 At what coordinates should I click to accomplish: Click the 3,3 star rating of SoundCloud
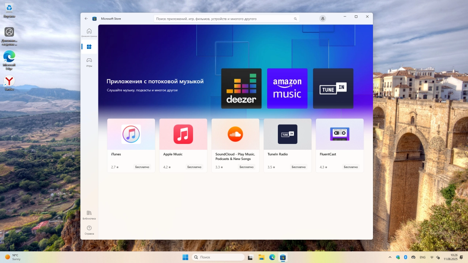coord(219,167)
